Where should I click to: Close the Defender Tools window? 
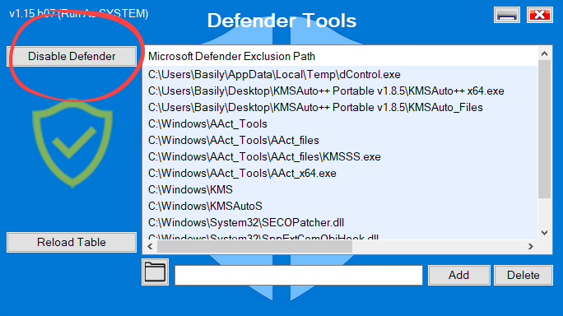tap(540, 15)
